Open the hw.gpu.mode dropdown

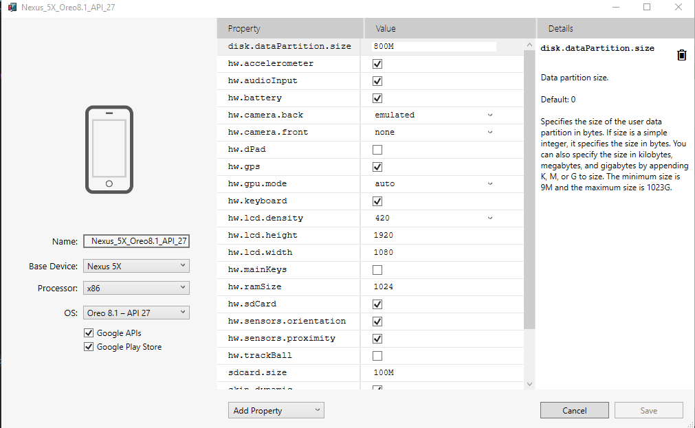click(489, 183)
